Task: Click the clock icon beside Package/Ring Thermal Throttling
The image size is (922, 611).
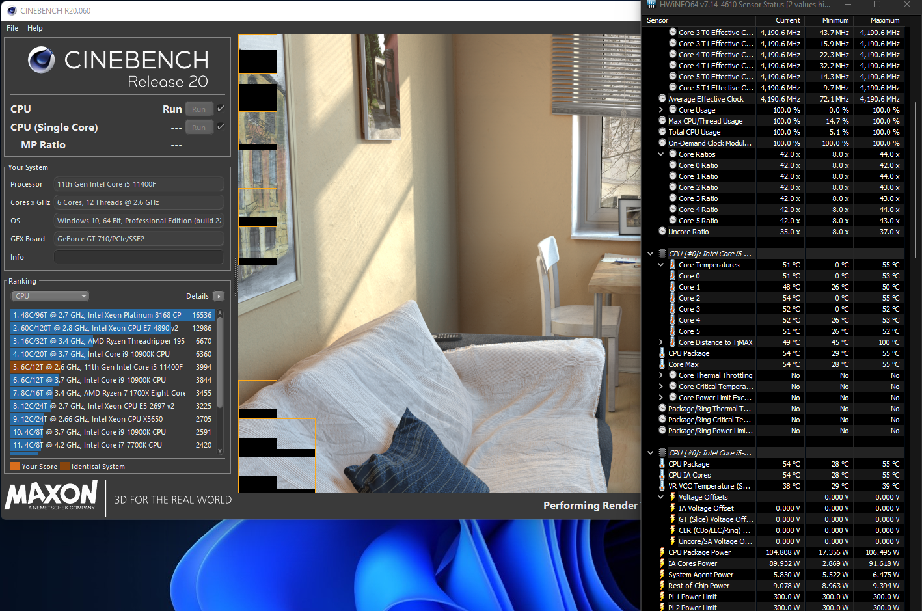Action: point(662,409)
